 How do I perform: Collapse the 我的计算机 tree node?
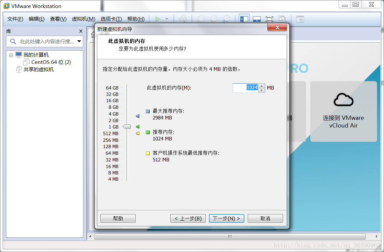[x=11, y=55]
